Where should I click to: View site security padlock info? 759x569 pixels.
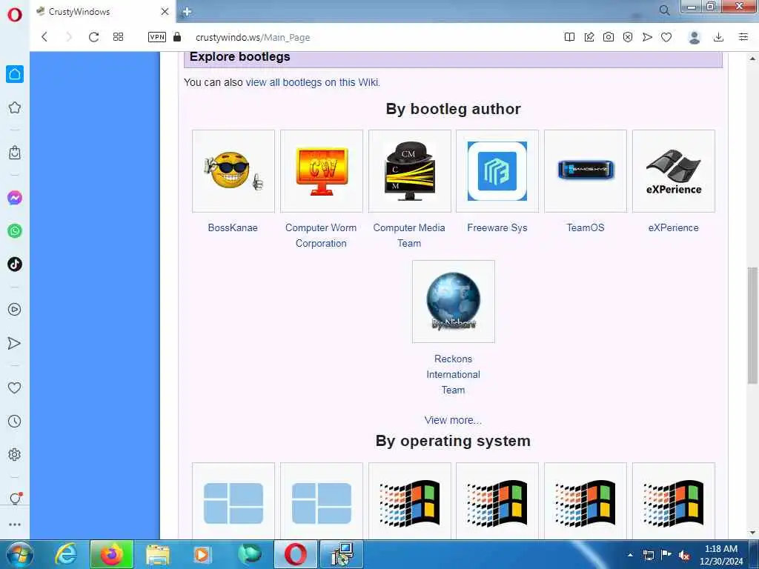(x=177, y=37)
